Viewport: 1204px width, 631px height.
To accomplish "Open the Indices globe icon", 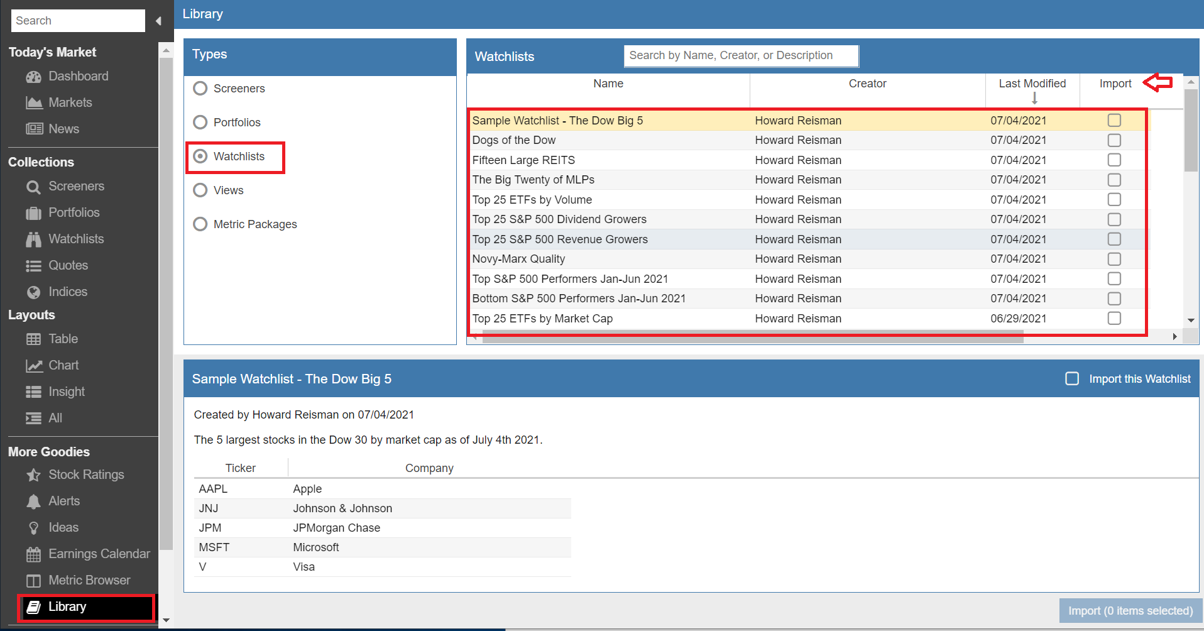I will (x=33, y=292).
